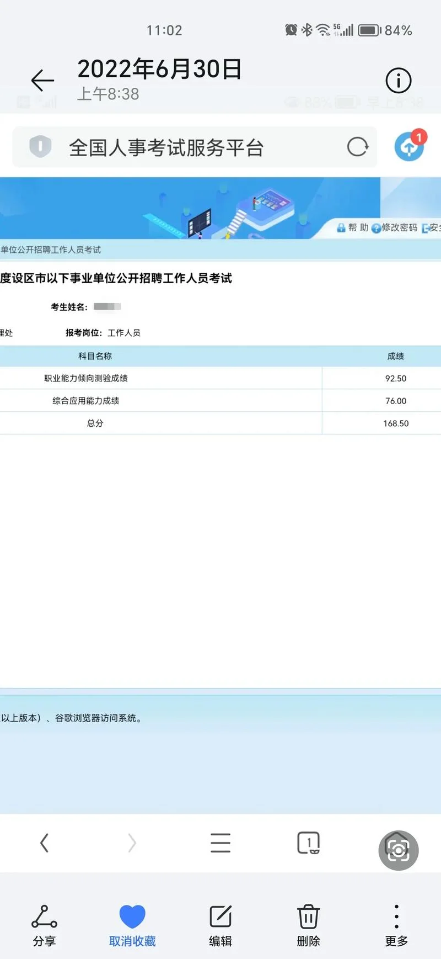Tap the floating screenshot camera button
441x959 pixels.
399,850
